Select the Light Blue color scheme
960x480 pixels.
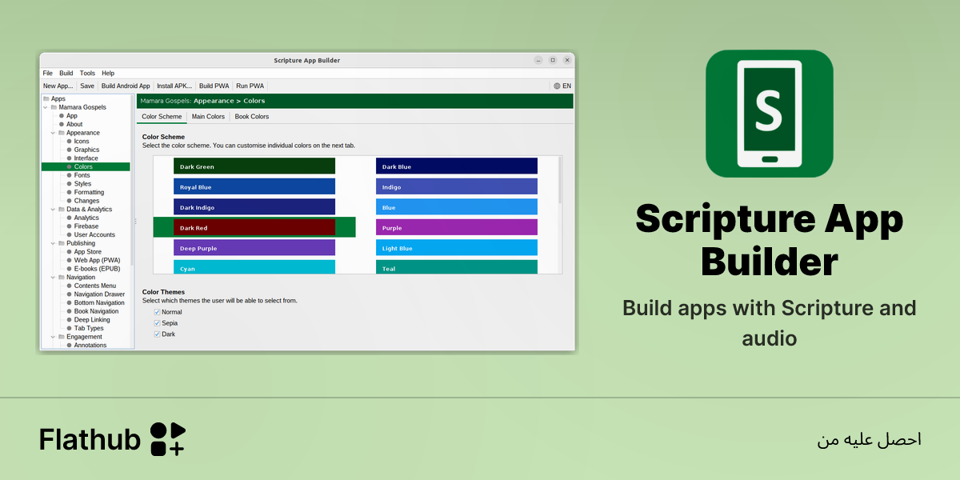click(457, 248)
